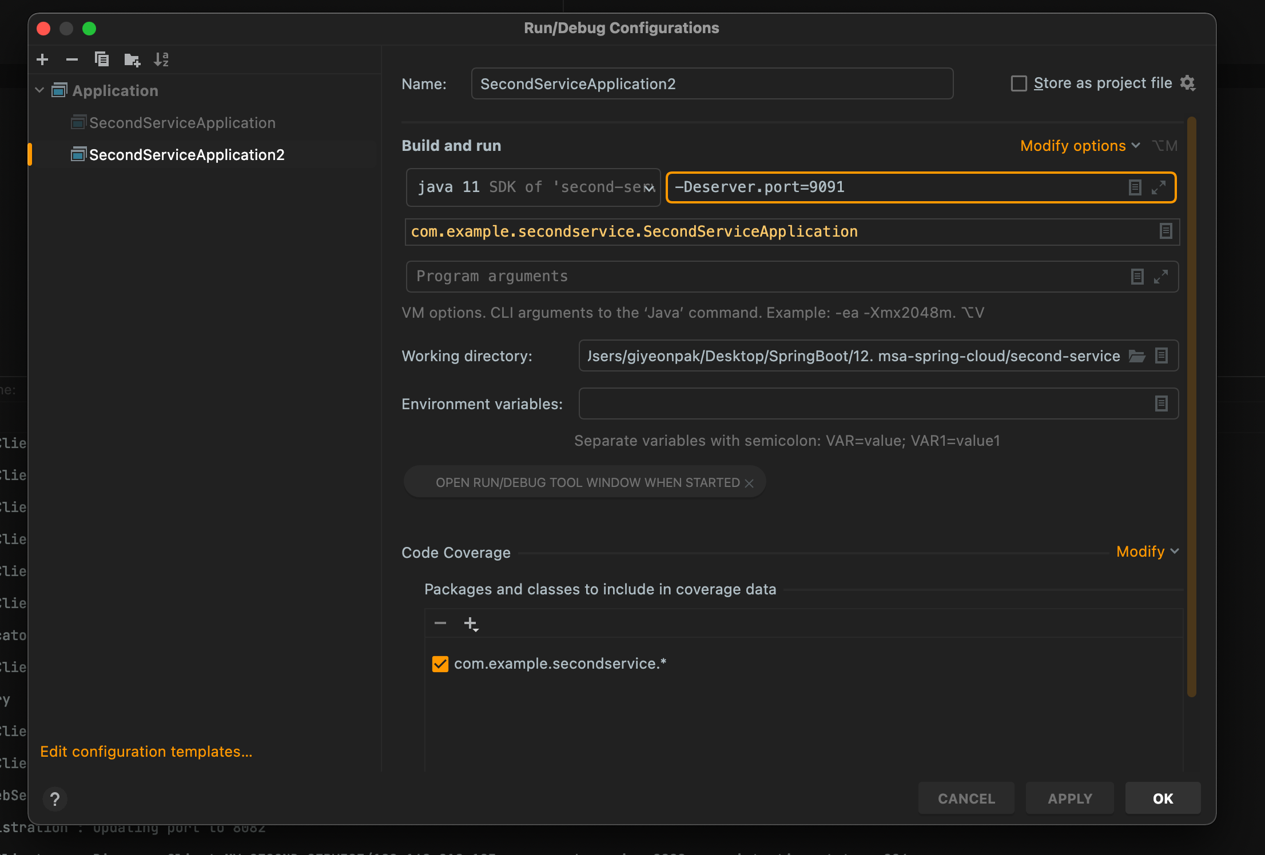
Task: Enable the com.example.secondservice.* coverage checkbox
Action: tap(439, 664)
